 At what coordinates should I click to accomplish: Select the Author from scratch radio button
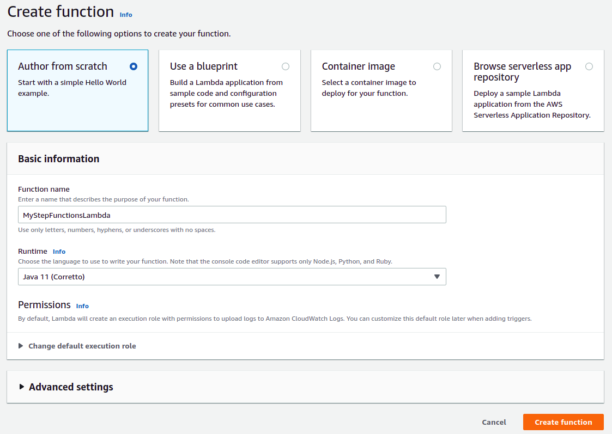(134, 66)
